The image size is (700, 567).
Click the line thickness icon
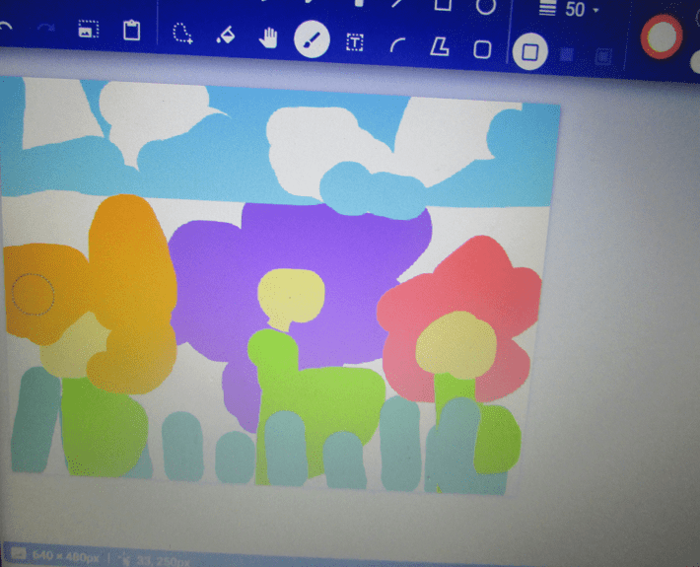[x=548, y=8]
